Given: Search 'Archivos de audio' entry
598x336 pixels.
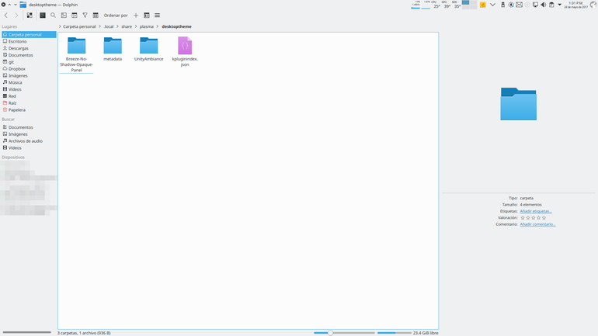Looking at the screenshot, I should 29,141.
